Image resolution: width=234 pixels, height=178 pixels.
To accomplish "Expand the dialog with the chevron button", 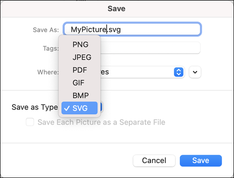I will tap(195, 72).
